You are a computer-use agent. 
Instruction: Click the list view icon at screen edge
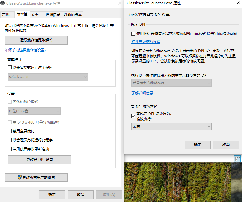click(x=237, y=159)
